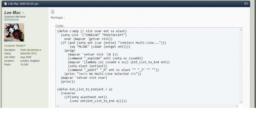Click the post document icon above 'Perhaps'

pos(52,11)
